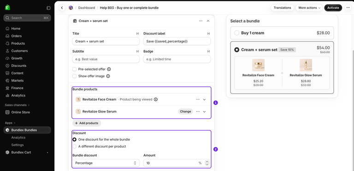Viewport: 354px width, 171px height.
Task: Click the Search field in sidebar
Action: click(27, 18)
